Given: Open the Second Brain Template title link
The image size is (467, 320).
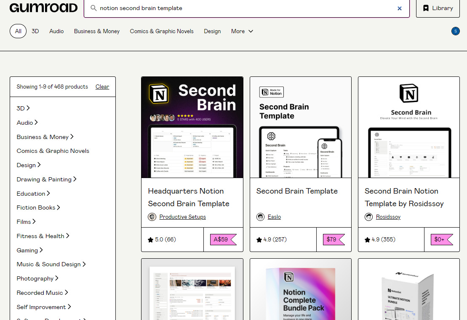Looking at the screenshot, I should (x=297, y=191).
